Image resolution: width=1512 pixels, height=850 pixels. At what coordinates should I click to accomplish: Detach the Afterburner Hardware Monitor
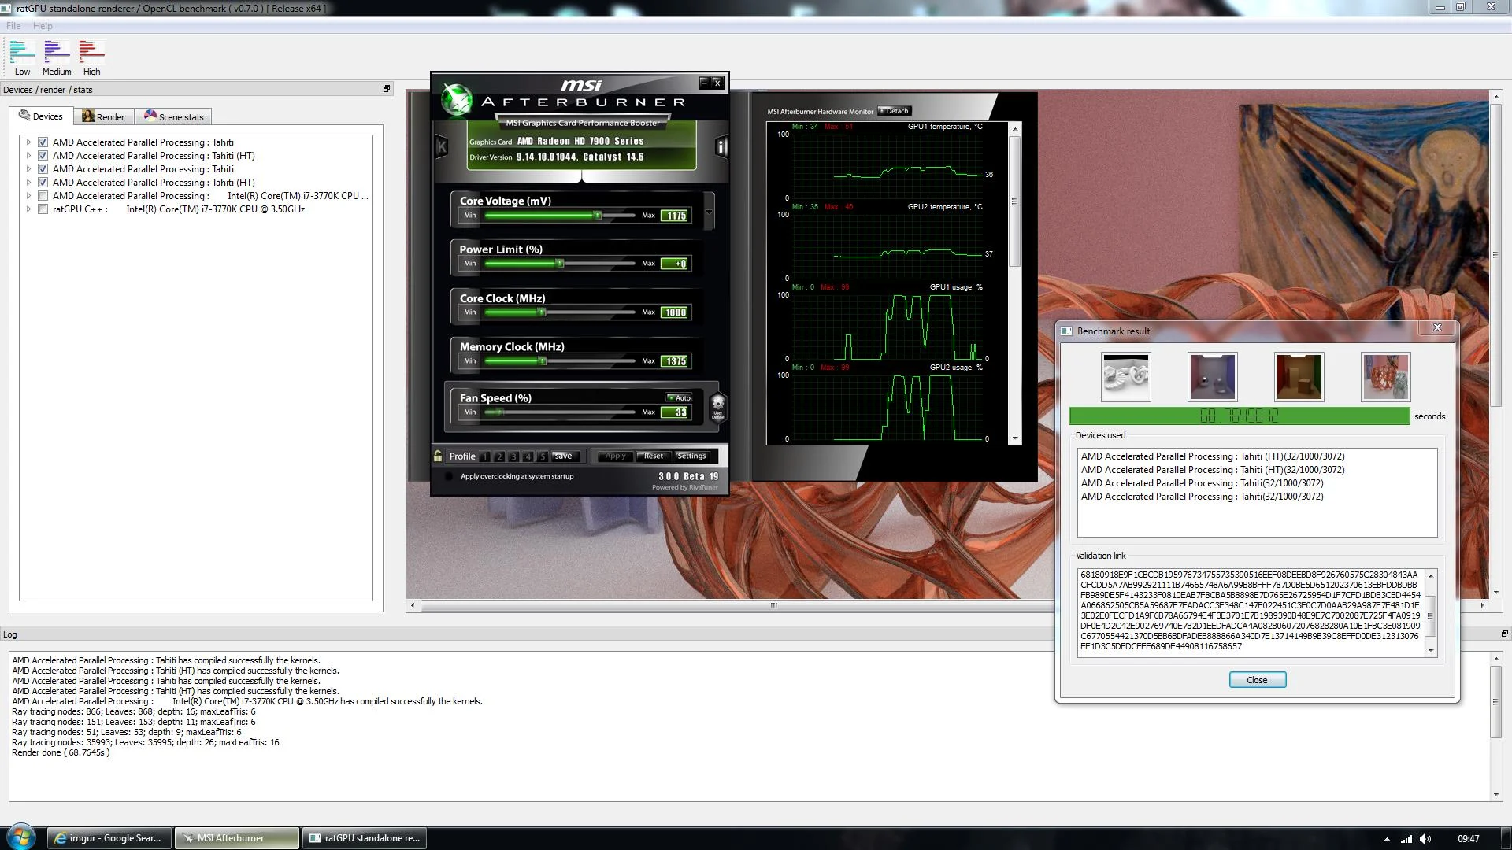[x=895, y=111]
